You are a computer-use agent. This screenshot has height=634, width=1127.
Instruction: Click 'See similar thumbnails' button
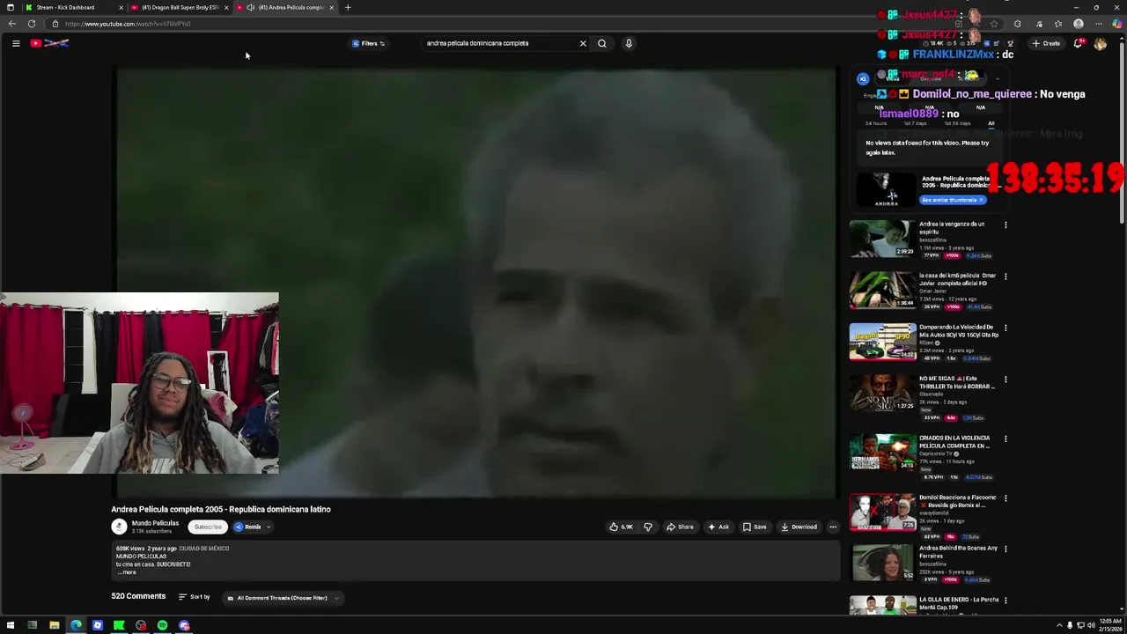[953, 200]
